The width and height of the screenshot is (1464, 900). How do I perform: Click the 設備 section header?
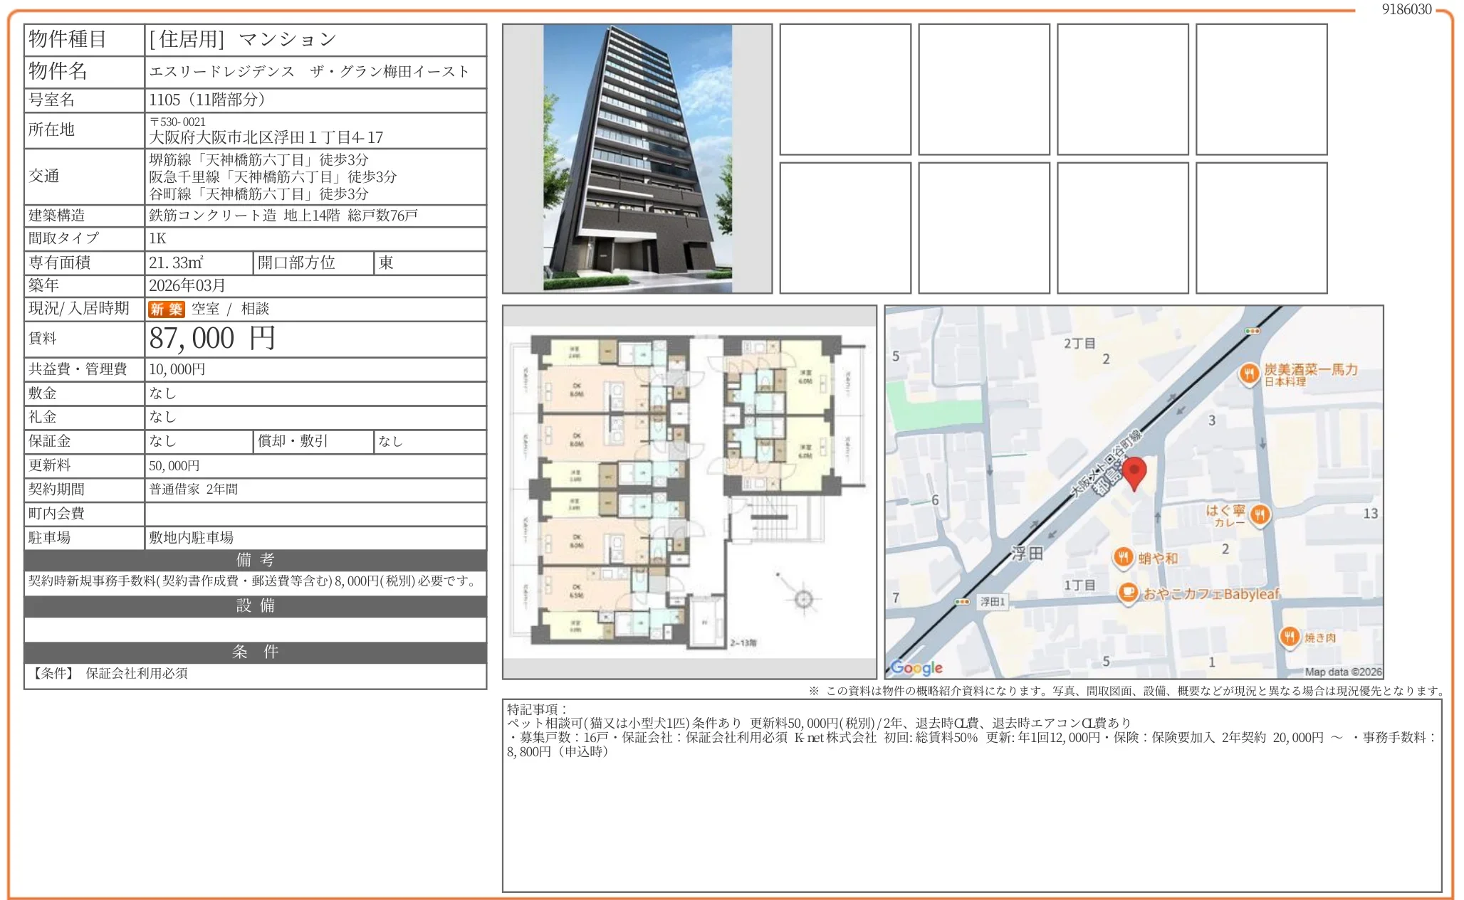[255, 606]
